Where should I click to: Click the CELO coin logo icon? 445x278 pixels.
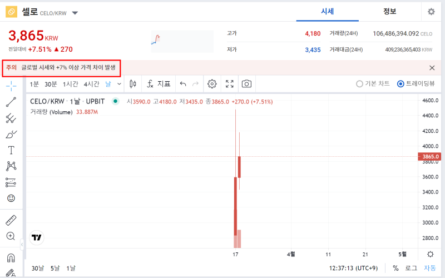(x=11, y=12)
